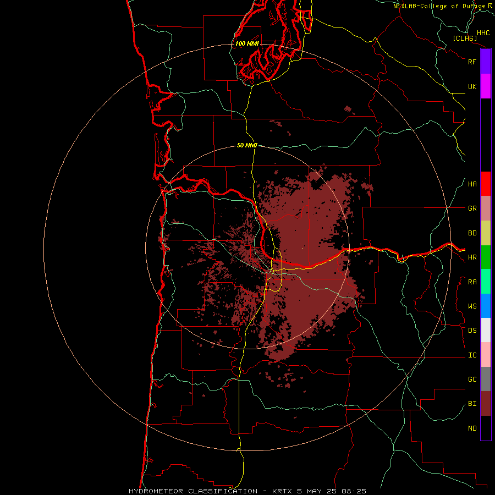Click the KRTX station identifier
495x495 pixels.
point(283,491)
